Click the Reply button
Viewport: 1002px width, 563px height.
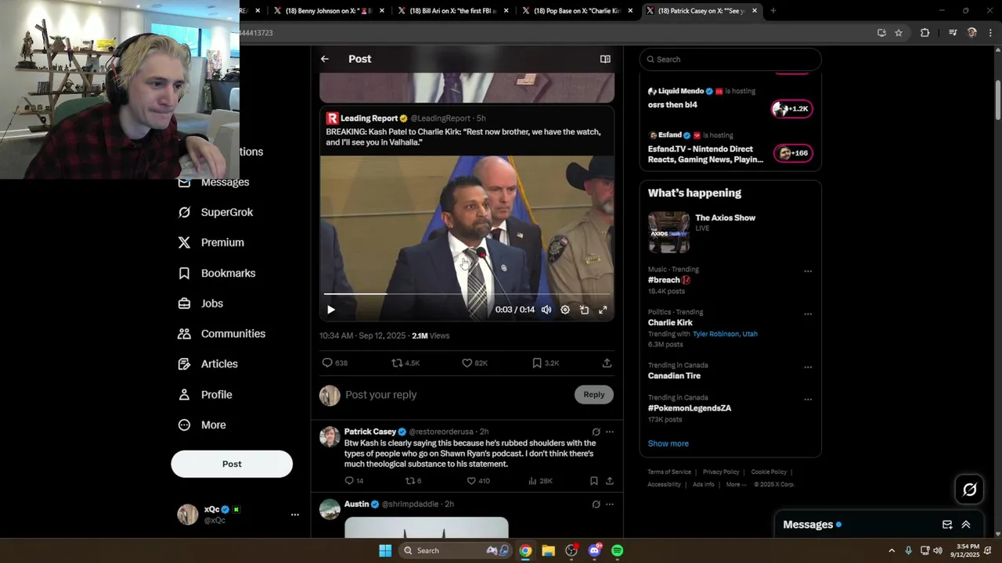[x=594, y=395]
